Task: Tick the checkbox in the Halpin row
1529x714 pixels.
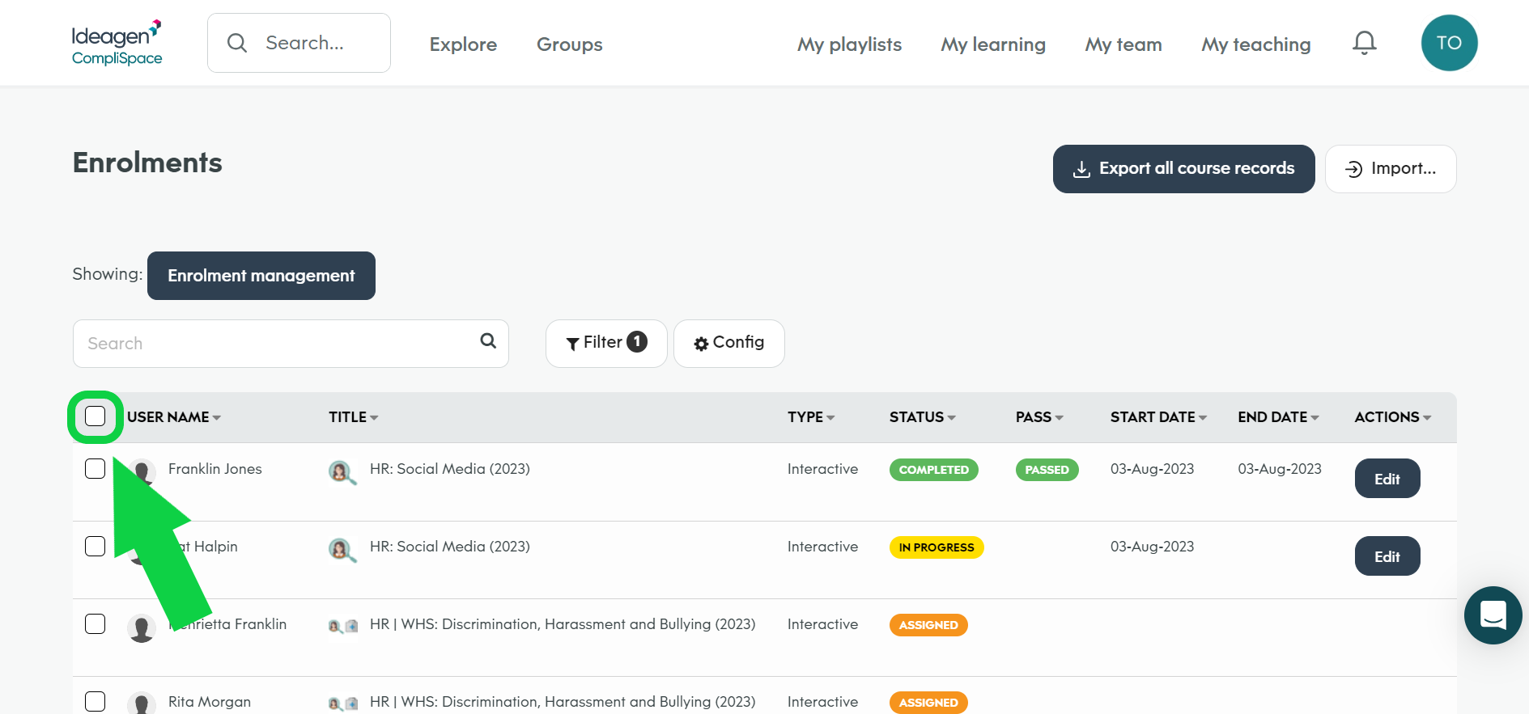Action: 96,547
